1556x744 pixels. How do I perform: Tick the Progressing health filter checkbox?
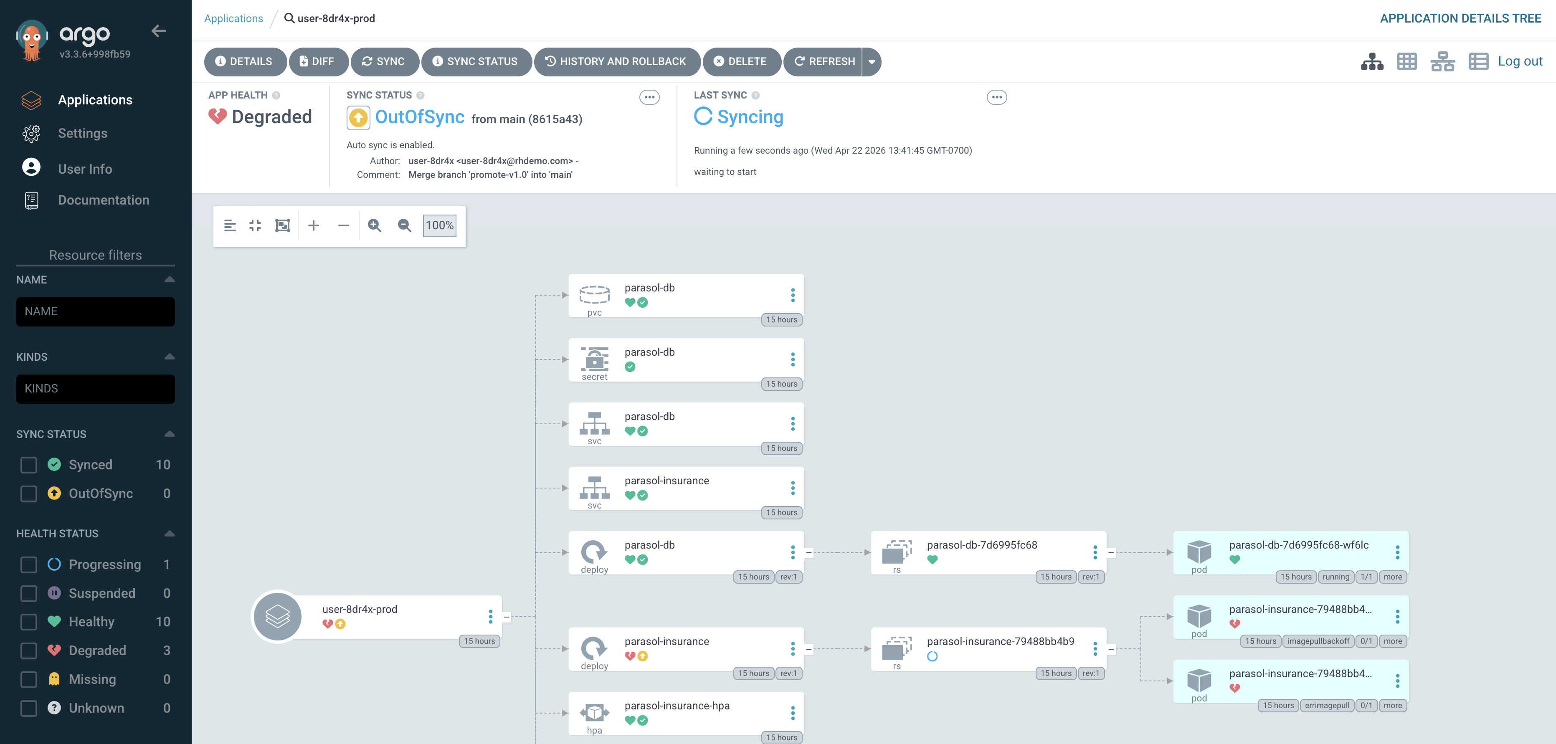29,564
